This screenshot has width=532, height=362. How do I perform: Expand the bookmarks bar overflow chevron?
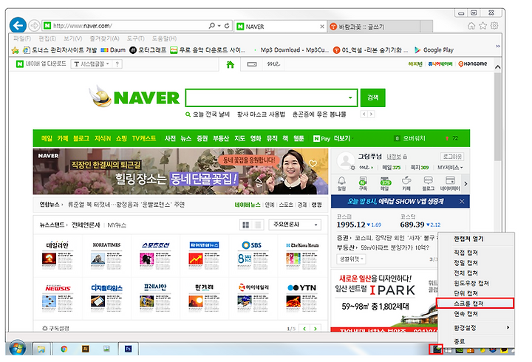(x=498, y=46)
